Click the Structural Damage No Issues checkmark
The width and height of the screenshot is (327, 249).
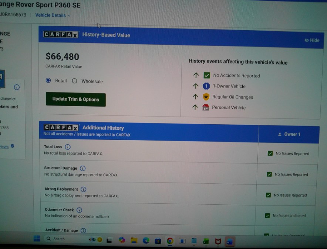(x=269, y=174)
